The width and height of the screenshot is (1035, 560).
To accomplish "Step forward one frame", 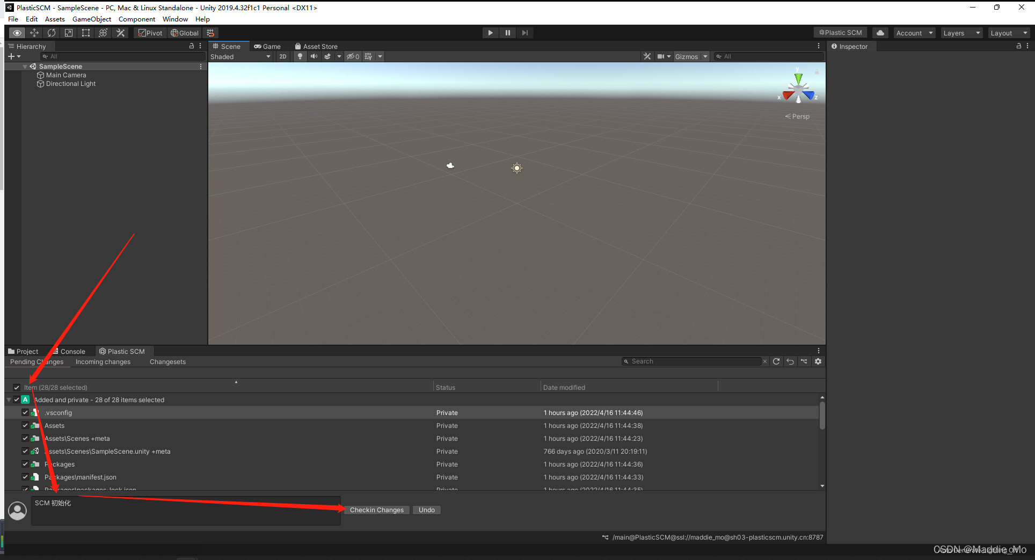I will coord(525,33).
